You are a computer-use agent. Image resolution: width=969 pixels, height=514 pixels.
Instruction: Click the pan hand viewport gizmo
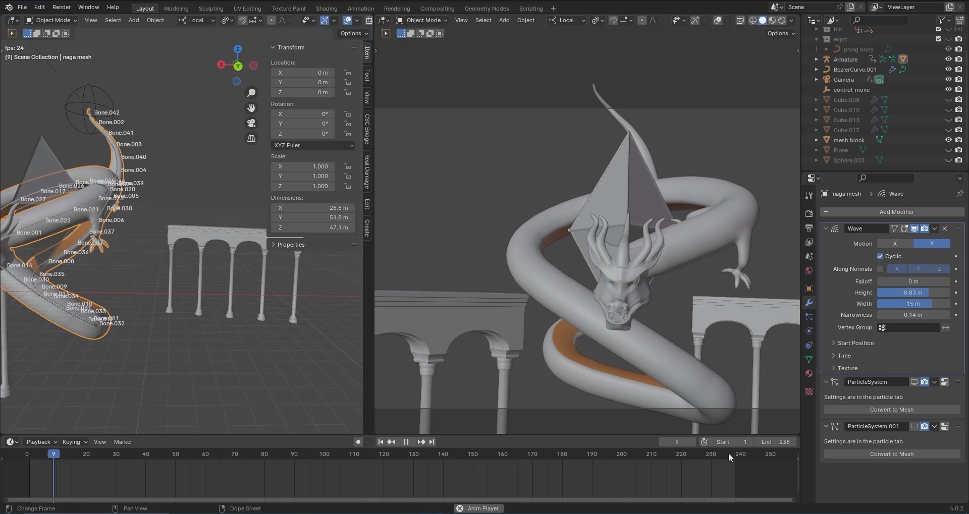251,108
